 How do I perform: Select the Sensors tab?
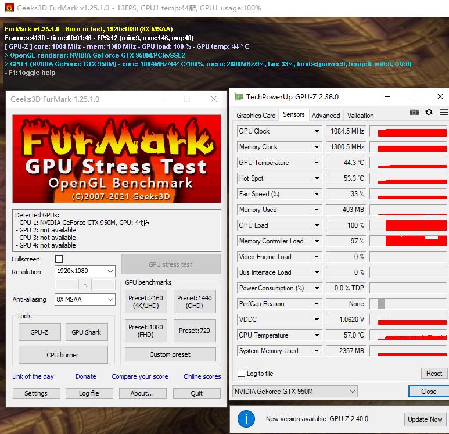[293, 114]
